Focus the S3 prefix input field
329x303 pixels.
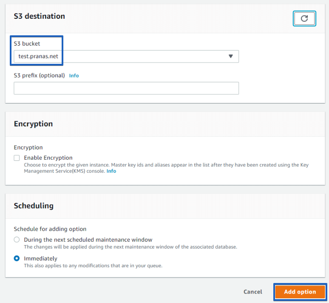coord(126,88)
